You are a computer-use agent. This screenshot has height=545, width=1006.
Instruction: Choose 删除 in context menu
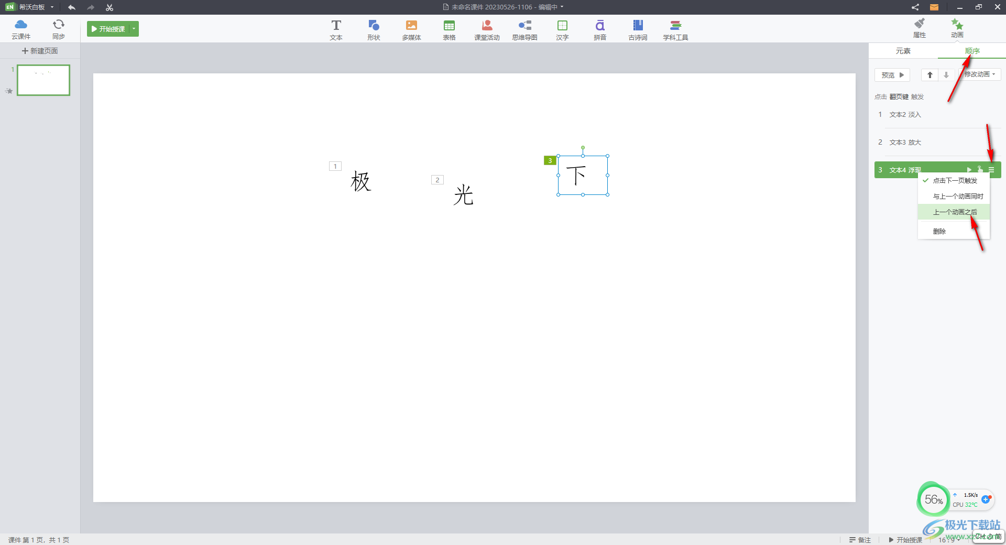pyautogui.click(x=954, y=231)
